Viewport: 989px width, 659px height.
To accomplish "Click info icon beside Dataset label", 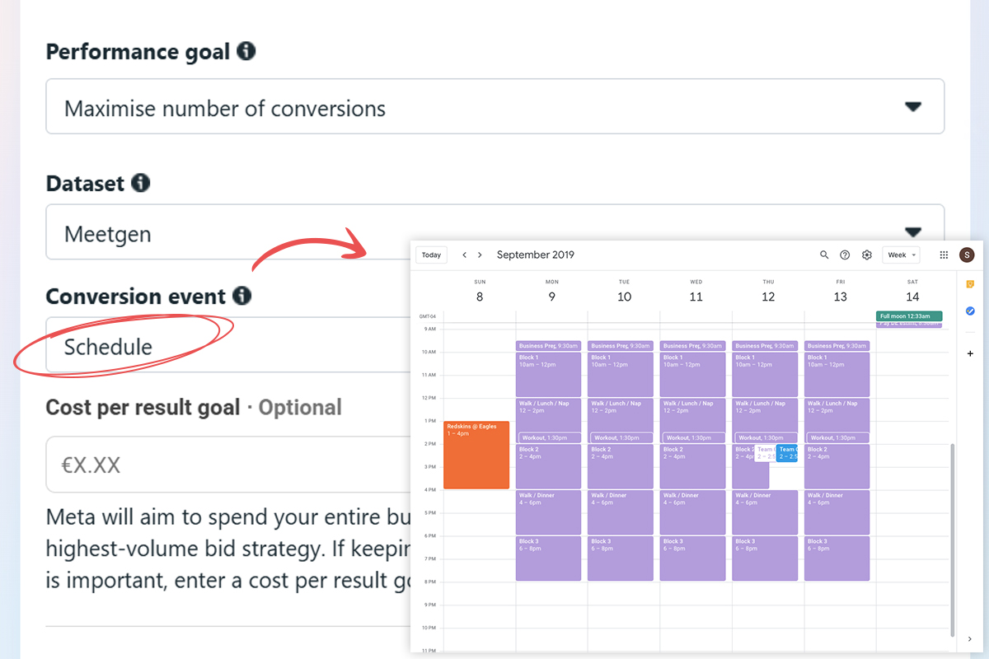I will click(141, 183).
